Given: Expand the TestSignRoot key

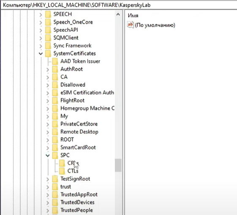Looking at the screenshot, I should click(48, 179).
